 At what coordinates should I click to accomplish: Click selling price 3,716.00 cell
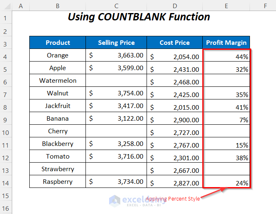(x=116, y=156)
